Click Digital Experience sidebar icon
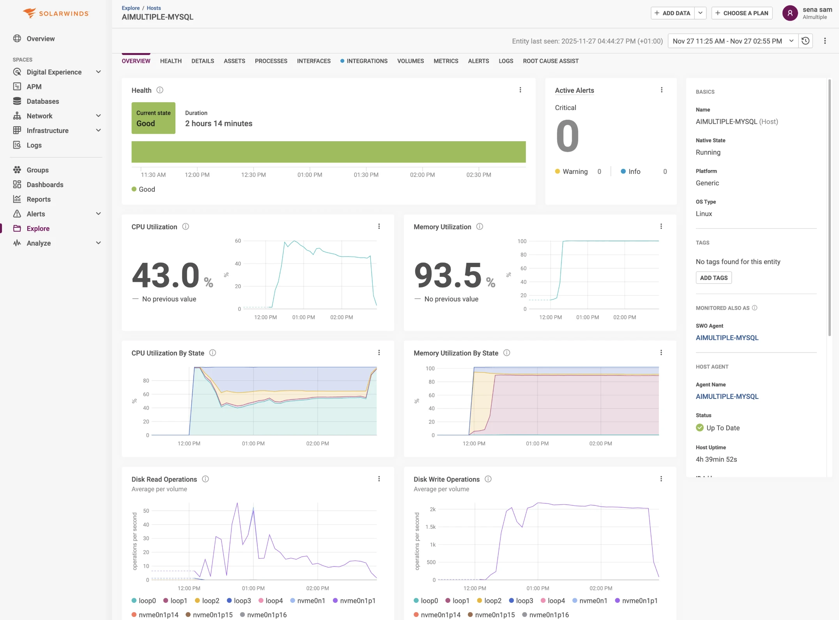The image size is (839, 620). point(17,72)
